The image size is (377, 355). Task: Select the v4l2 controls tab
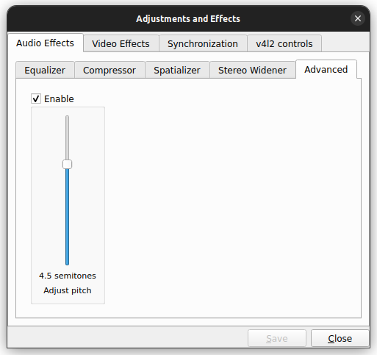click(284, 43)
